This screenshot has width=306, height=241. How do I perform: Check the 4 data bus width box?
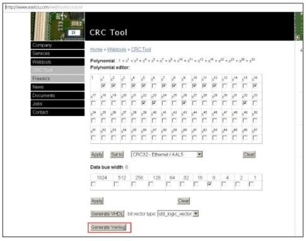click(x=224, y=184)
